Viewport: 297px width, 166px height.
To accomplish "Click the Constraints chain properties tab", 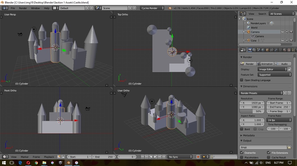I will tap(271, 50).
